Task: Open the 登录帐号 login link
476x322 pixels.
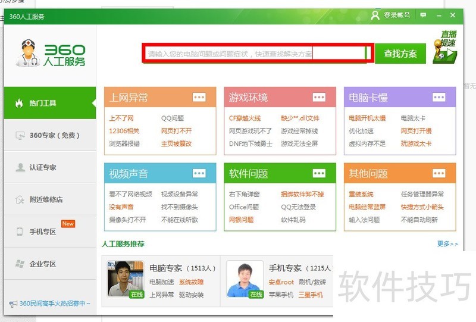Action: click(x=397, y=15)
